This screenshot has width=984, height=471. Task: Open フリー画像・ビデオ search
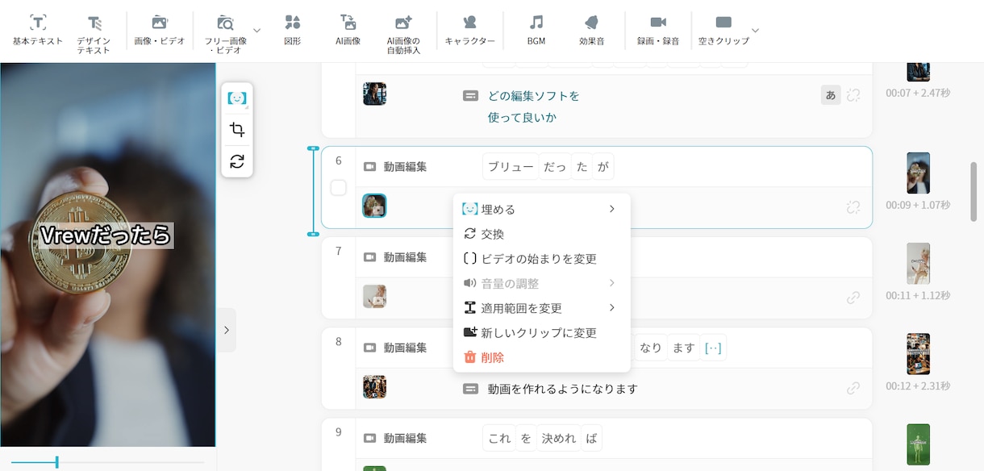(226, 32)
